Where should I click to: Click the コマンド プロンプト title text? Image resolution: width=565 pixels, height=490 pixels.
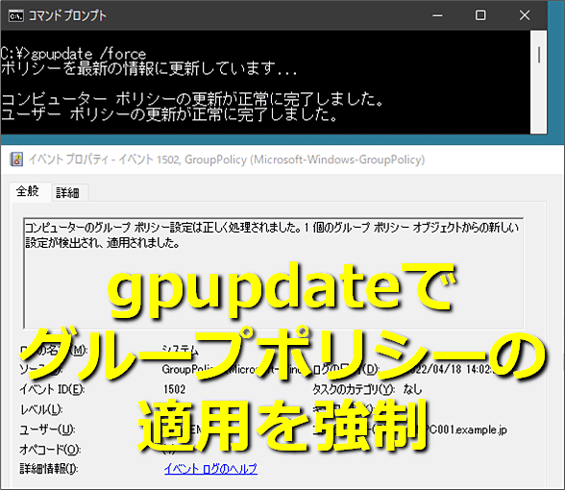pyautogui.click(x=67, y=15)
